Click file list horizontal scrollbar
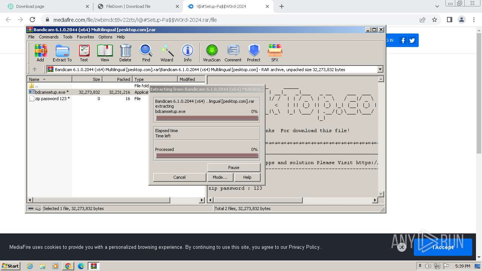The width and height of the screenshot is (482, 271). pos(116,200)
